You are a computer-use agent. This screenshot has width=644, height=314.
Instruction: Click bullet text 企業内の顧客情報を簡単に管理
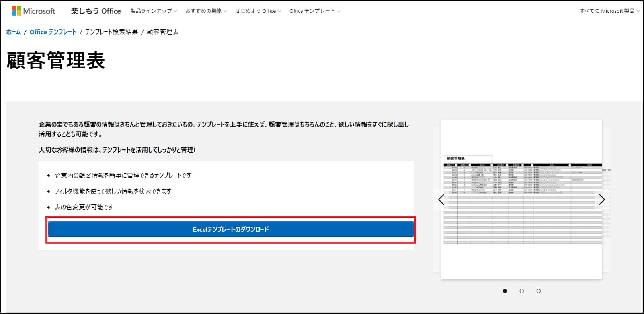123,175
